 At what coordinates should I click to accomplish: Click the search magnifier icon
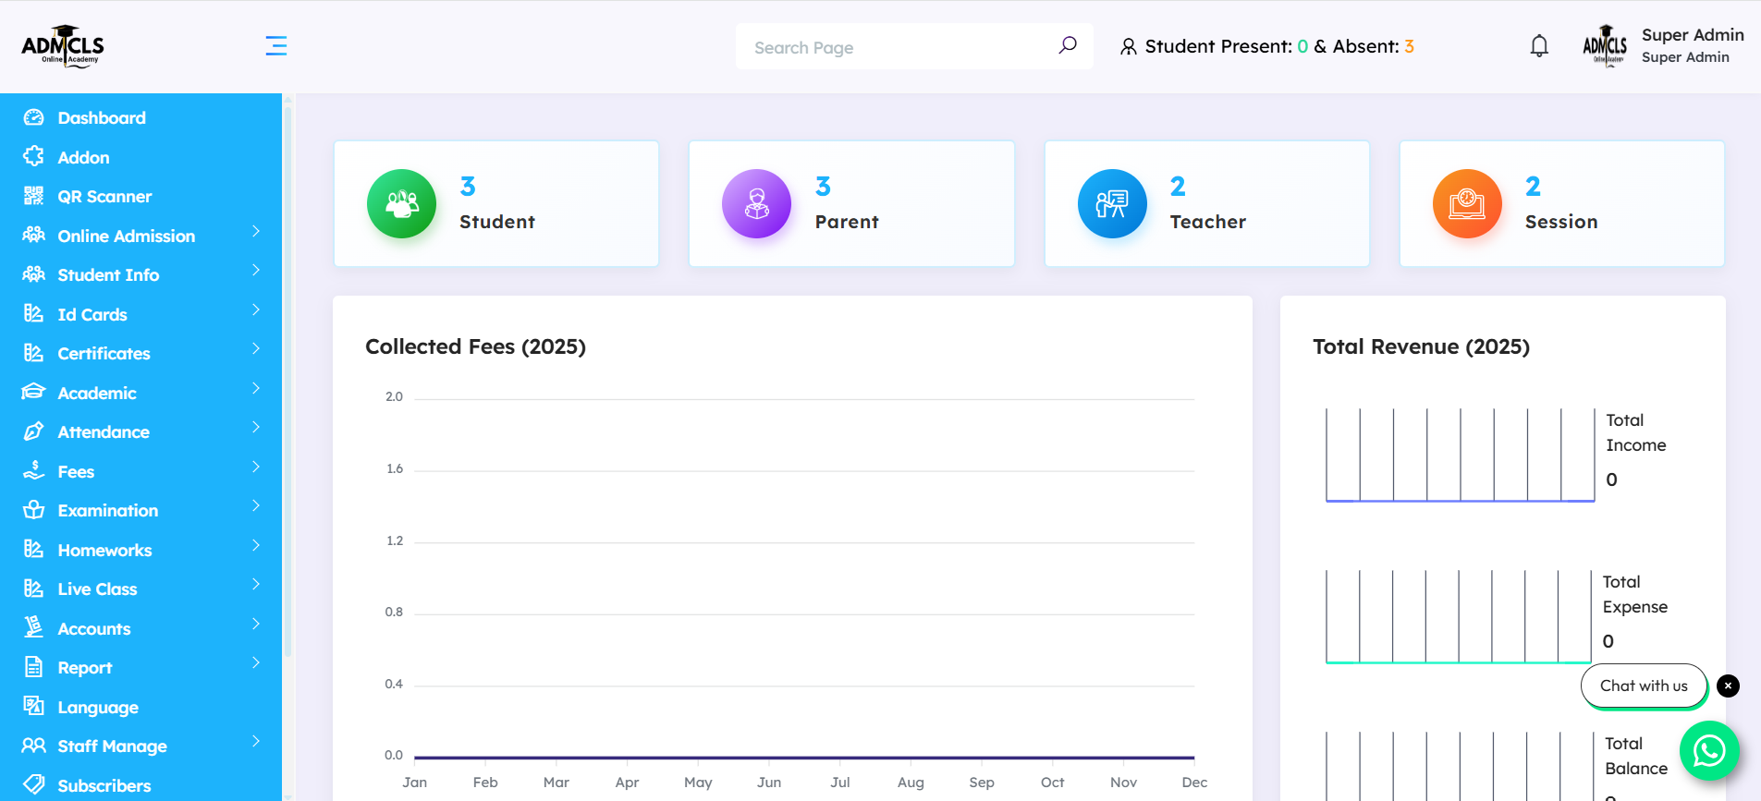click(x=1068, y=45)
